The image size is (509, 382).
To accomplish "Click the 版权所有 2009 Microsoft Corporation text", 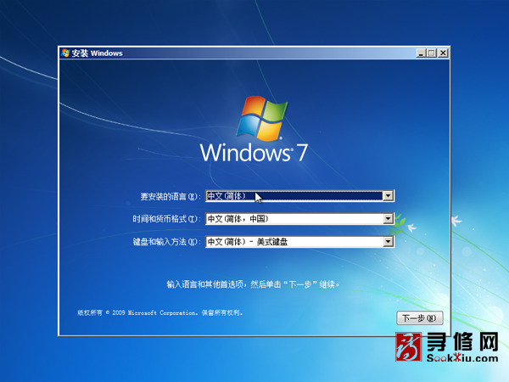I will click(x=159, y=312).
